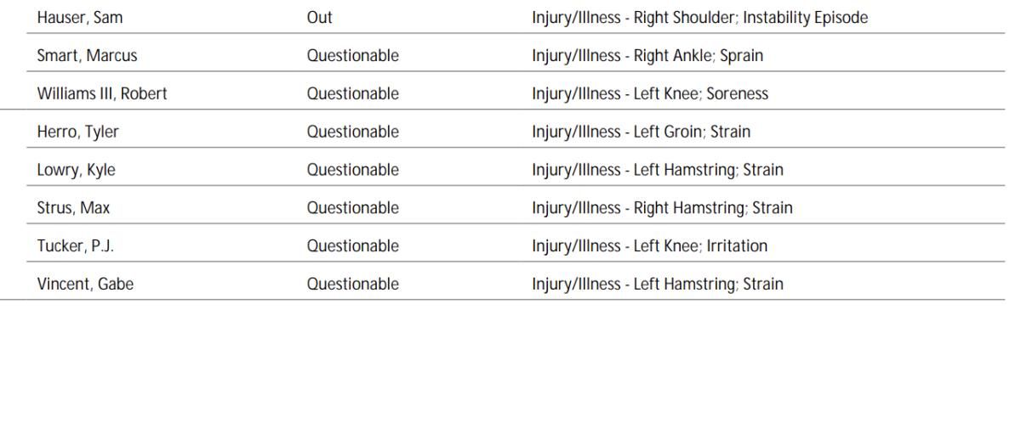
Task: Select the name Hauser, Sam
Action: click(79, 18)
